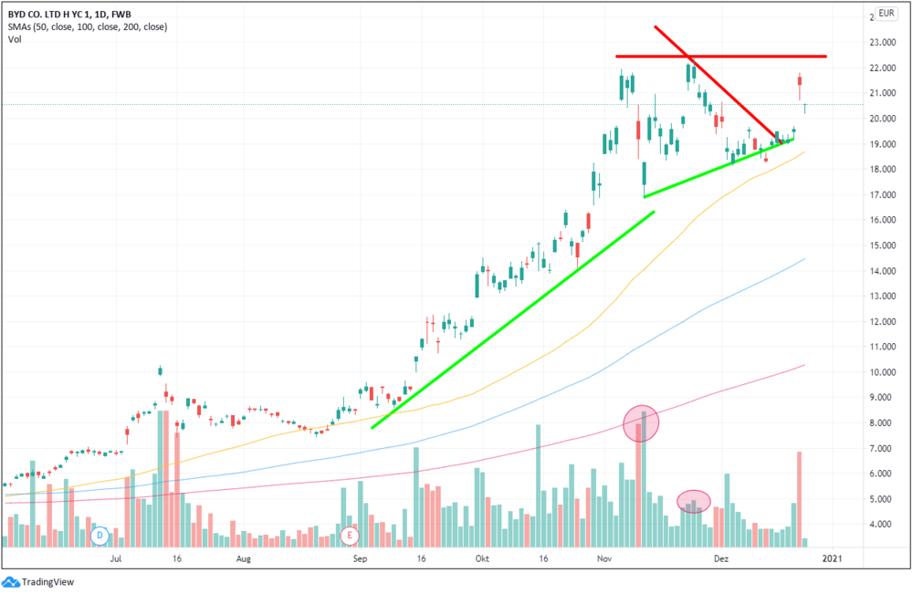Image resolution: width=913 pixels, height=594 pixels.
Task: Click the Vol indicator label
Action: click(x=15, y=39)
